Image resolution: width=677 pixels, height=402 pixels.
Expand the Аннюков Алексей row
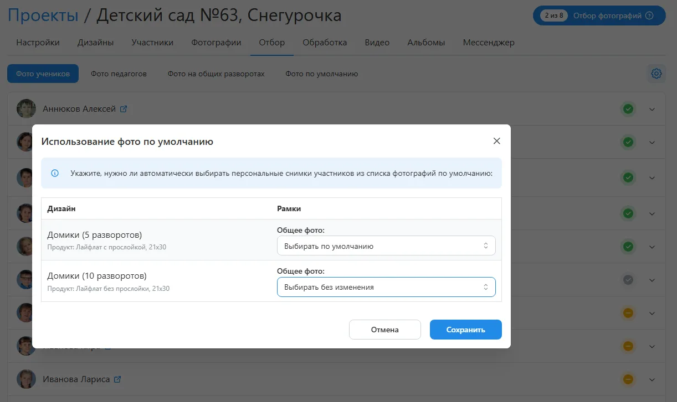[x=652, y=109]
